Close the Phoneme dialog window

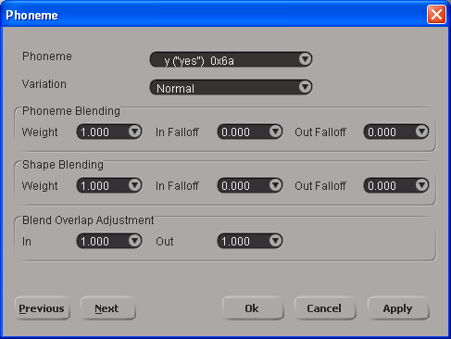coord(436,14)
